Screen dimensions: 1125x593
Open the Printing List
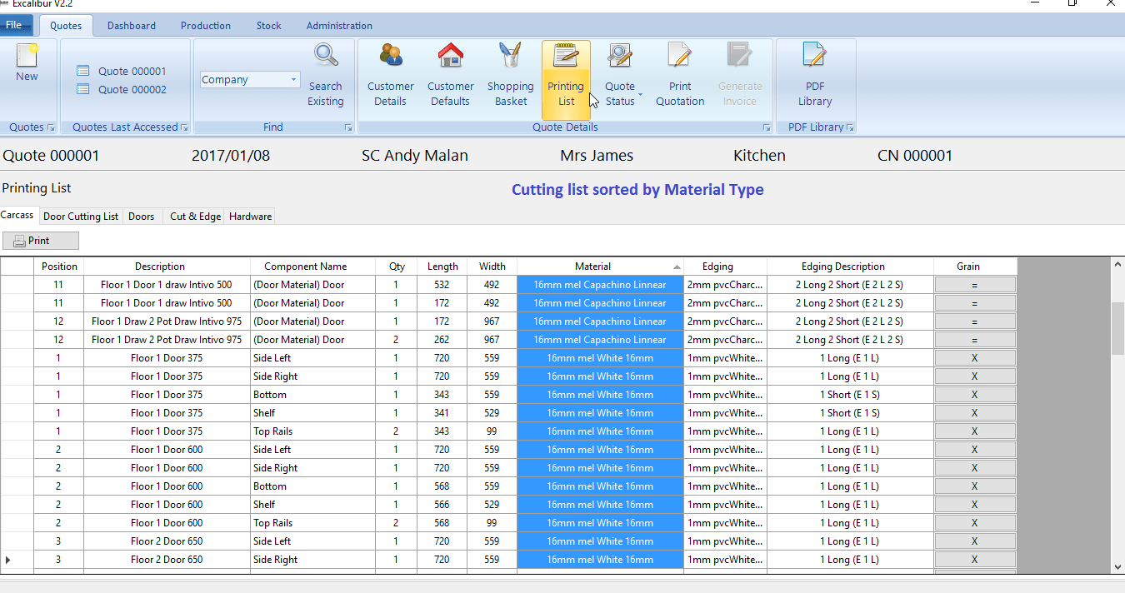566,79
